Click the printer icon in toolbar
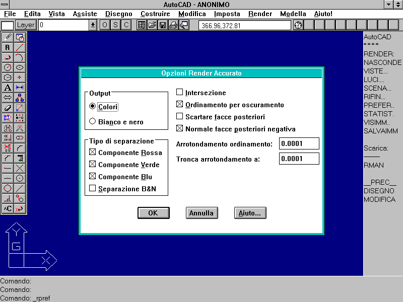The image size is (403, 302). [x=173, y=25]
